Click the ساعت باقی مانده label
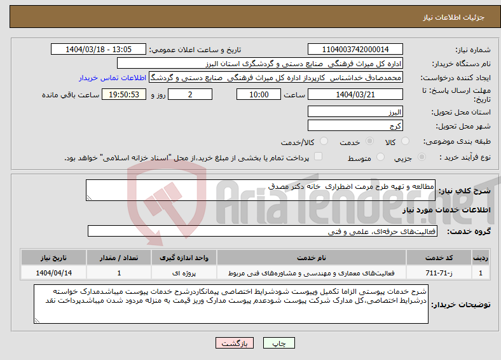This screenshot has width=501, height=360. [x=71, y=95]
